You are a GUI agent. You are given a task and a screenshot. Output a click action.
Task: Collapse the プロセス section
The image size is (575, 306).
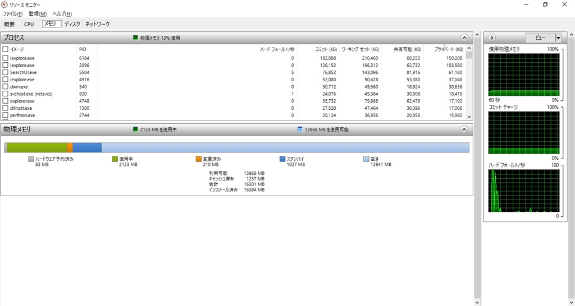464,38
